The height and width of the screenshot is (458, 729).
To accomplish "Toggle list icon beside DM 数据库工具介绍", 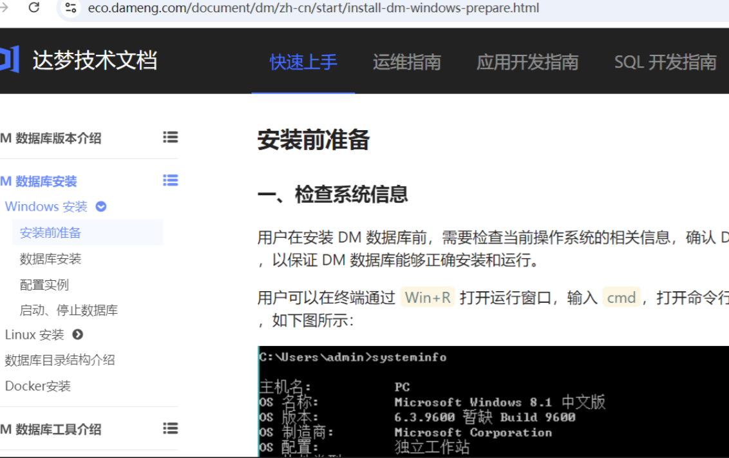I will coord(170,428).
